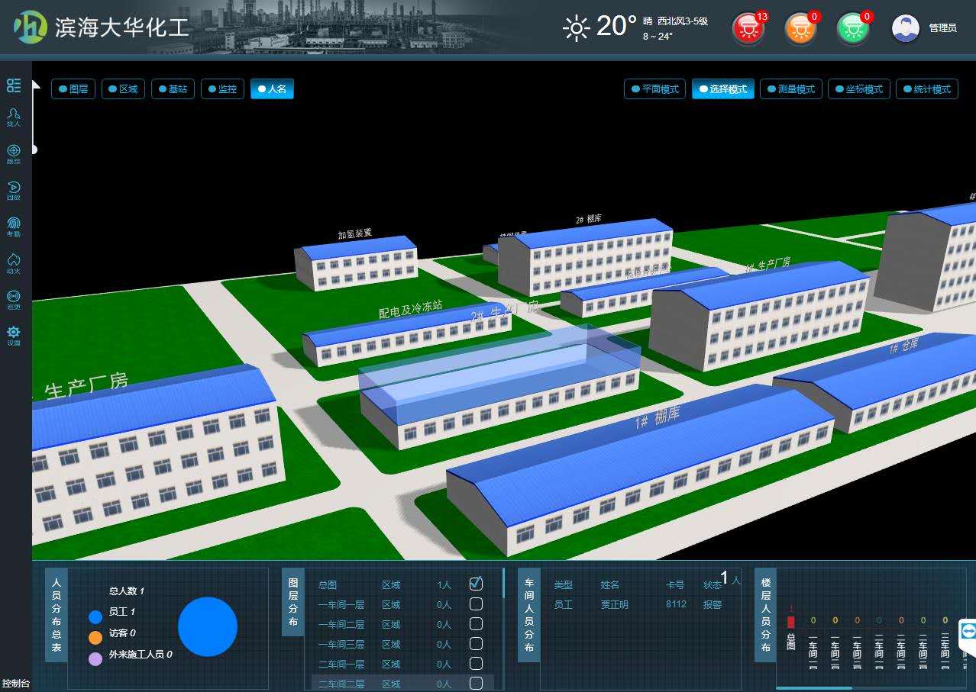Image resolution: width=976 pixels, height=692 pixels.
Task: Open the TeamViewer side panel icon
Action: tap(968, 632)
